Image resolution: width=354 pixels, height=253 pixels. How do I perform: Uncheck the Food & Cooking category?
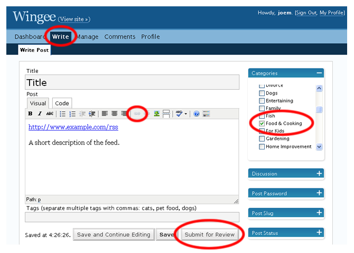[262, 124]
